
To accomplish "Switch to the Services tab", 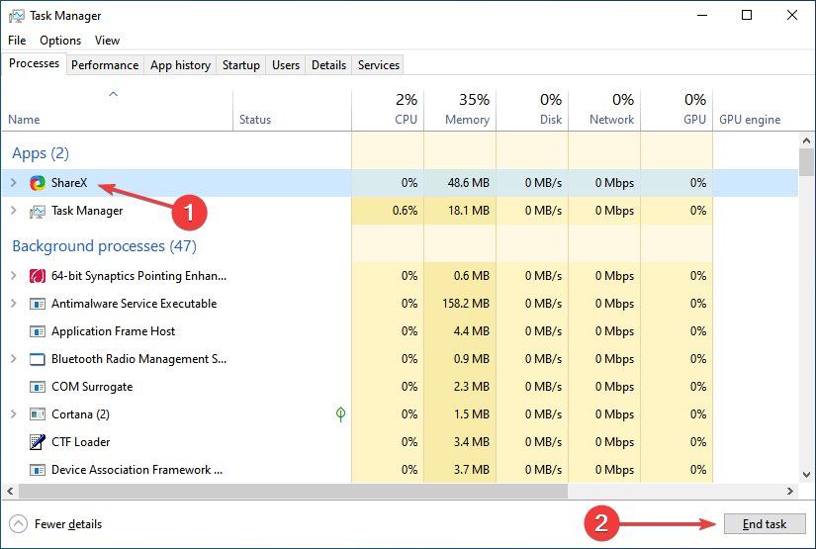I will click(x=379, y=65).
